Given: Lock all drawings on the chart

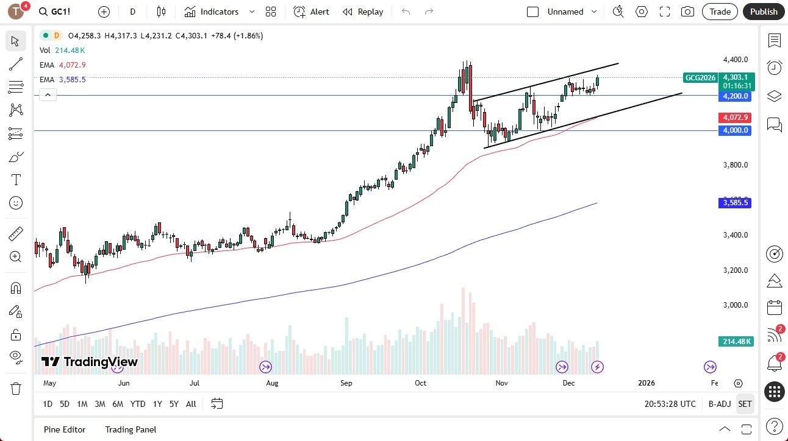Looking at the screenshot, I should click(x=15, y=334).
